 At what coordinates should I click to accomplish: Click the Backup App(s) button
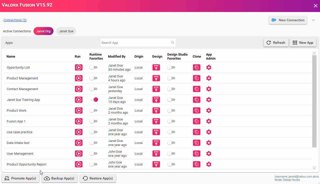pos(59,178)
